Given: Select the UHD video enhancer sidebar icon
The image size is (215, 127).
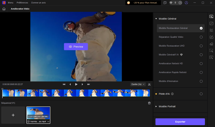Looking at the screenshot, I should pyautogui.click(x=211, y=17).
